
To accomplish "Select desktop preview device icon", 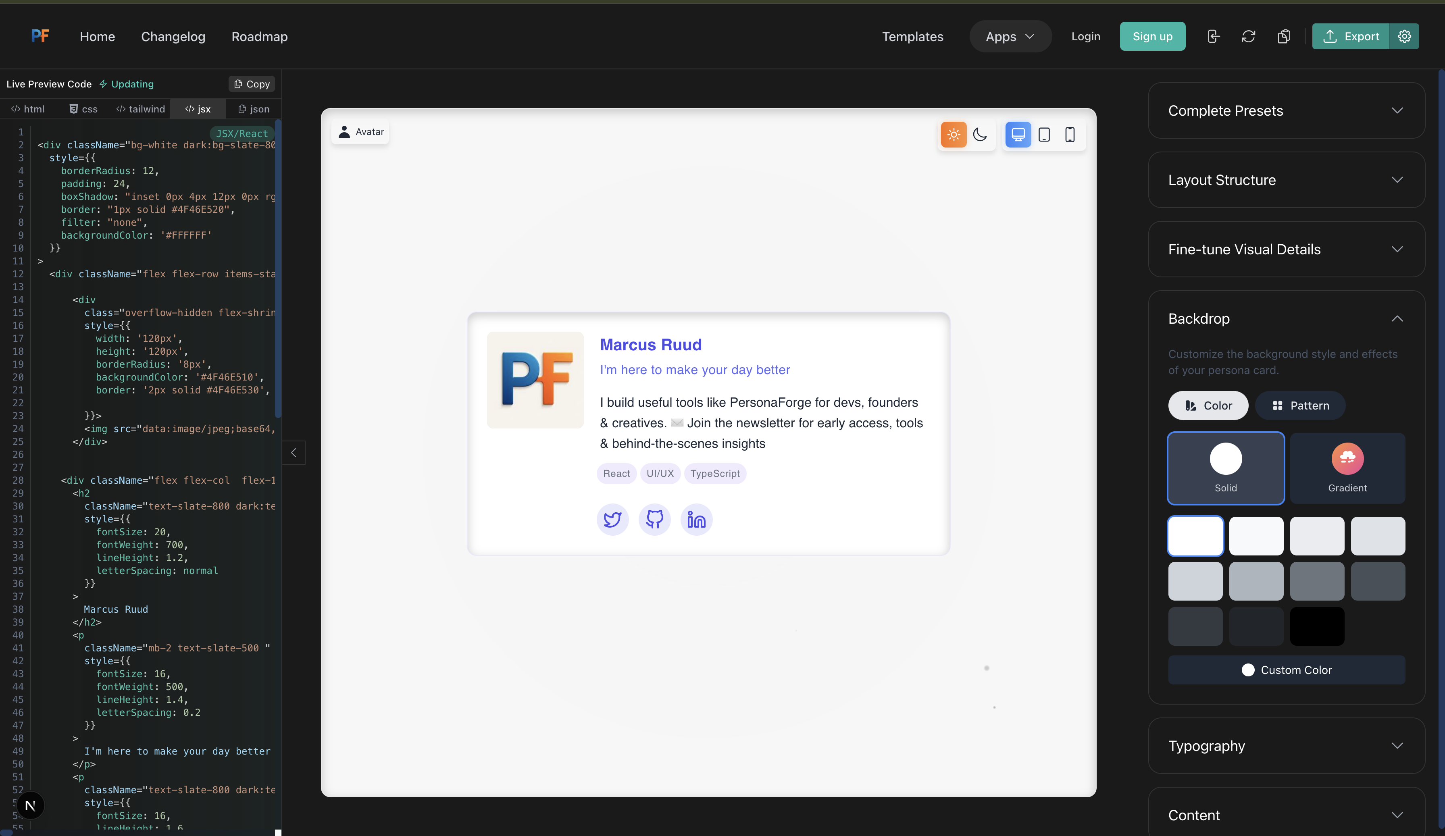I will 1018,135.
